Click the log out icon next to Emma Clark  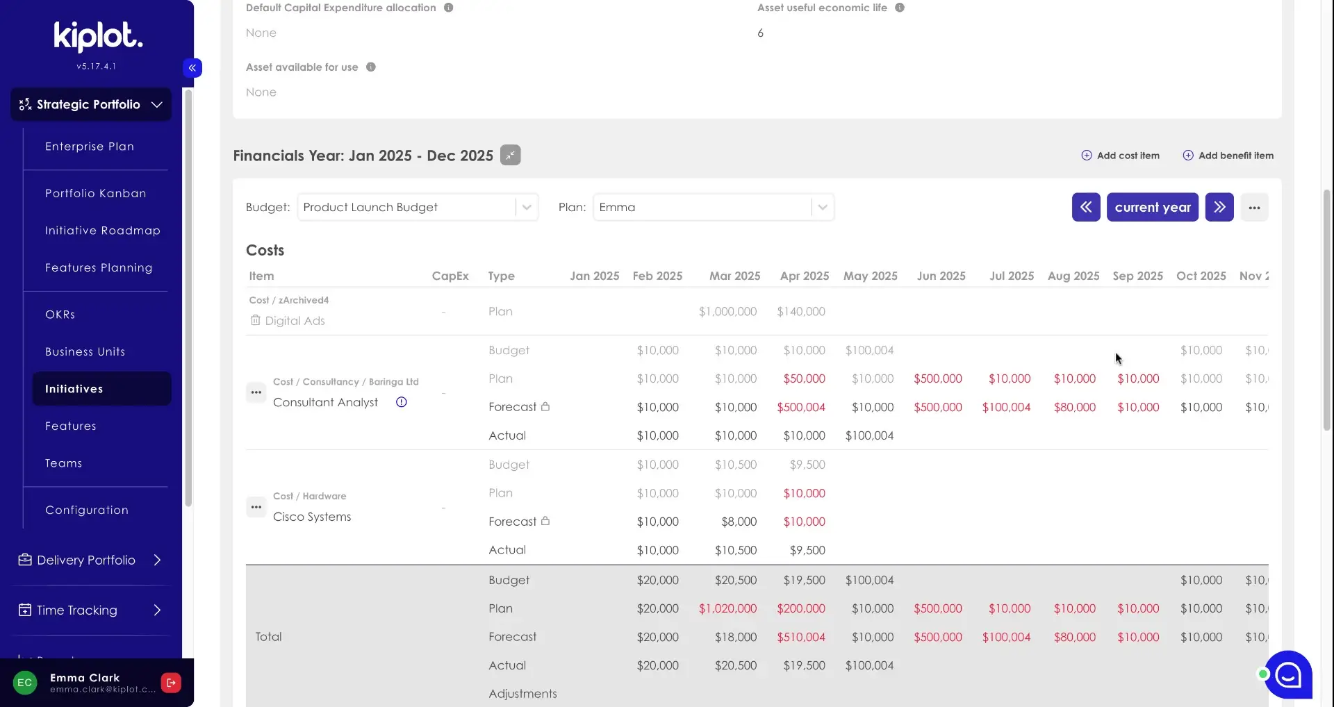171,683
